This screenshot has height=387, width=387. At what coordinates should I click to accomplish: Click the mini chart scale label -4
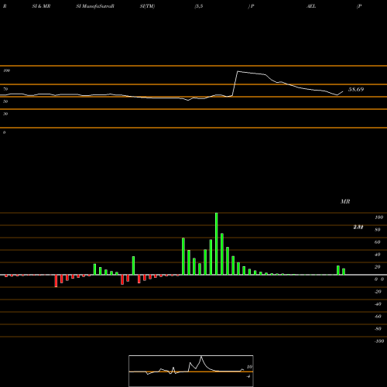[x=248, y=376]
